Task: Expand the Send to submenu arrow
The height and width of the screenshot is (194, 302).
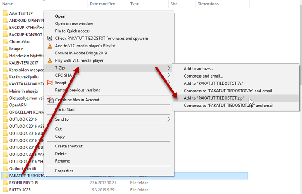Action: point(169,119)
